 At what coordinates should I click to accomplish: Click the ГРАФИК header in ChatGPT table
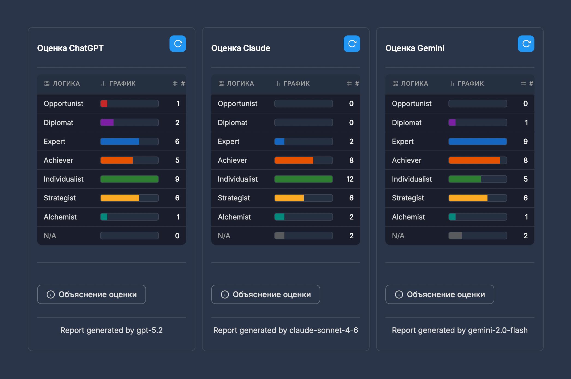point(122,83)
